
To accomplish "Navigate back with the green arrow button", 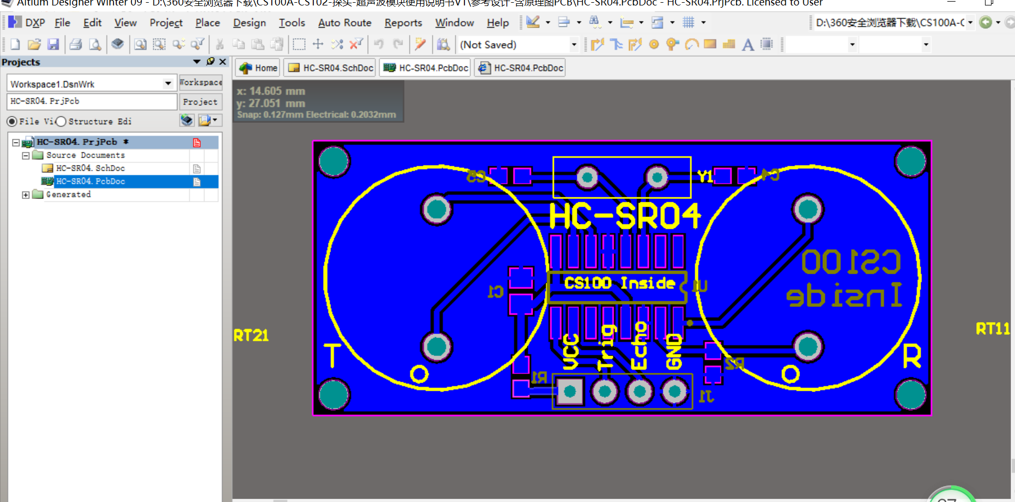I will (986, 22).
